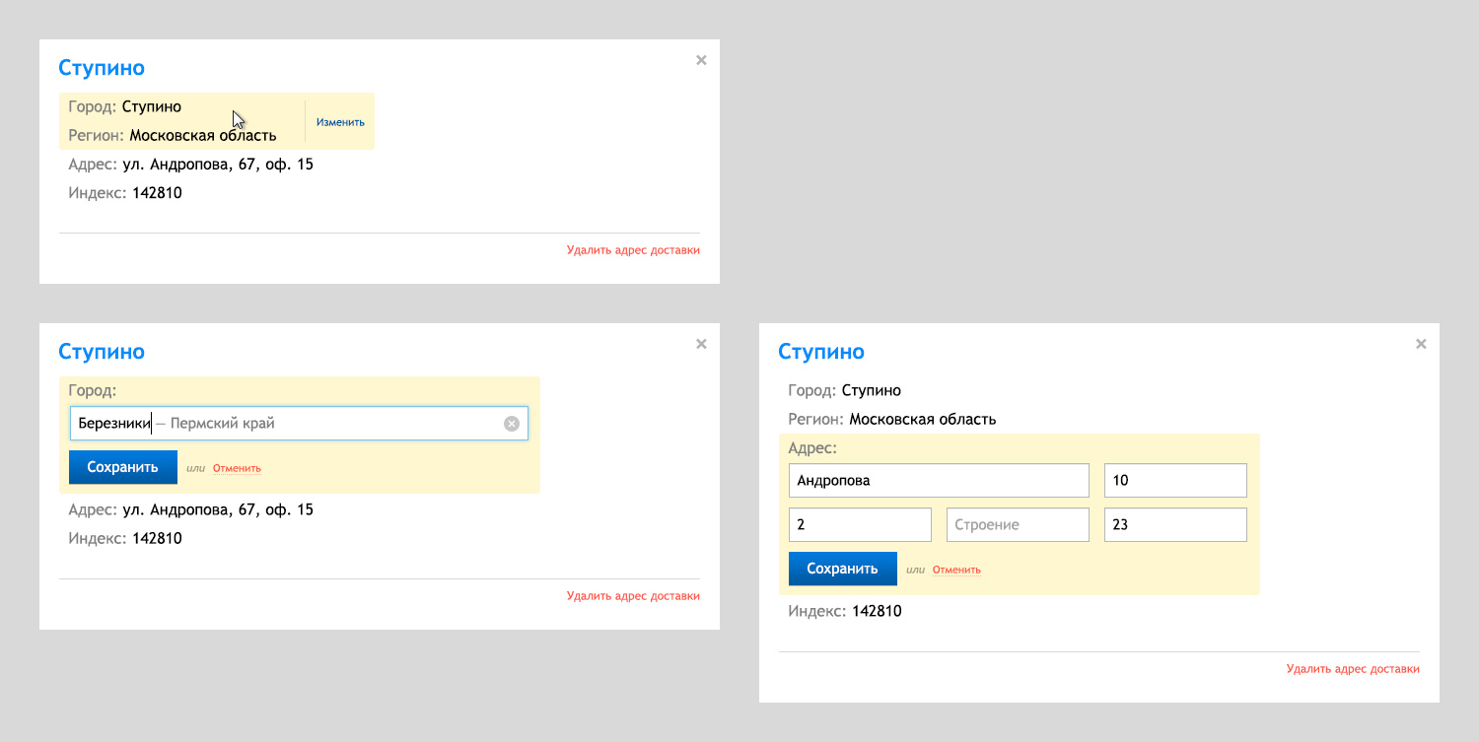Screen dimensions: 1479x742
Task: Click Отменить in the address editing panel
Action: coord(956,570)
